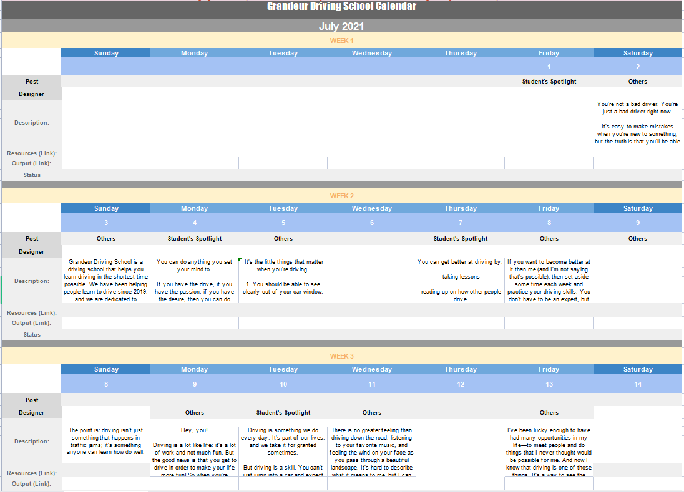Select date cell 1 under Week 1 Friday
This screenshot has height=492, width=684.
[549, 67]
